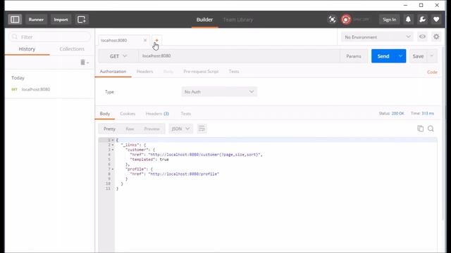
Task: Search the response body magnifier icon
Action: 431,129
